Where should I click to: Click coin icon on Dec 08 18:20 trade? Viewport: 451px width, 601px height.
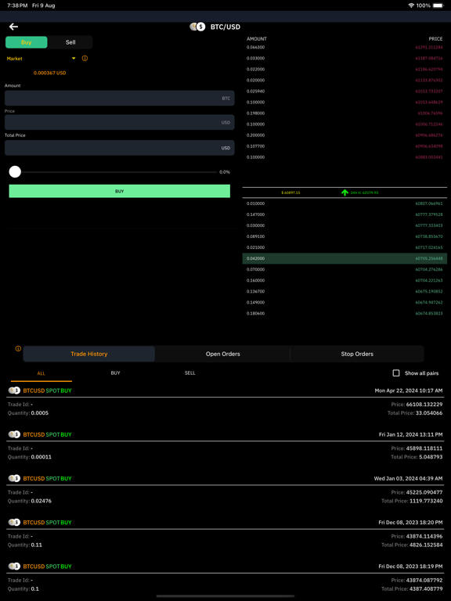[14, 523]
